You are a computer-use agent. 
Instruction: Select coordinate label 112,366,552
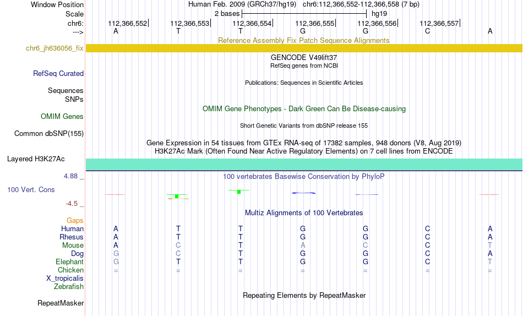[x=127, y=23]
